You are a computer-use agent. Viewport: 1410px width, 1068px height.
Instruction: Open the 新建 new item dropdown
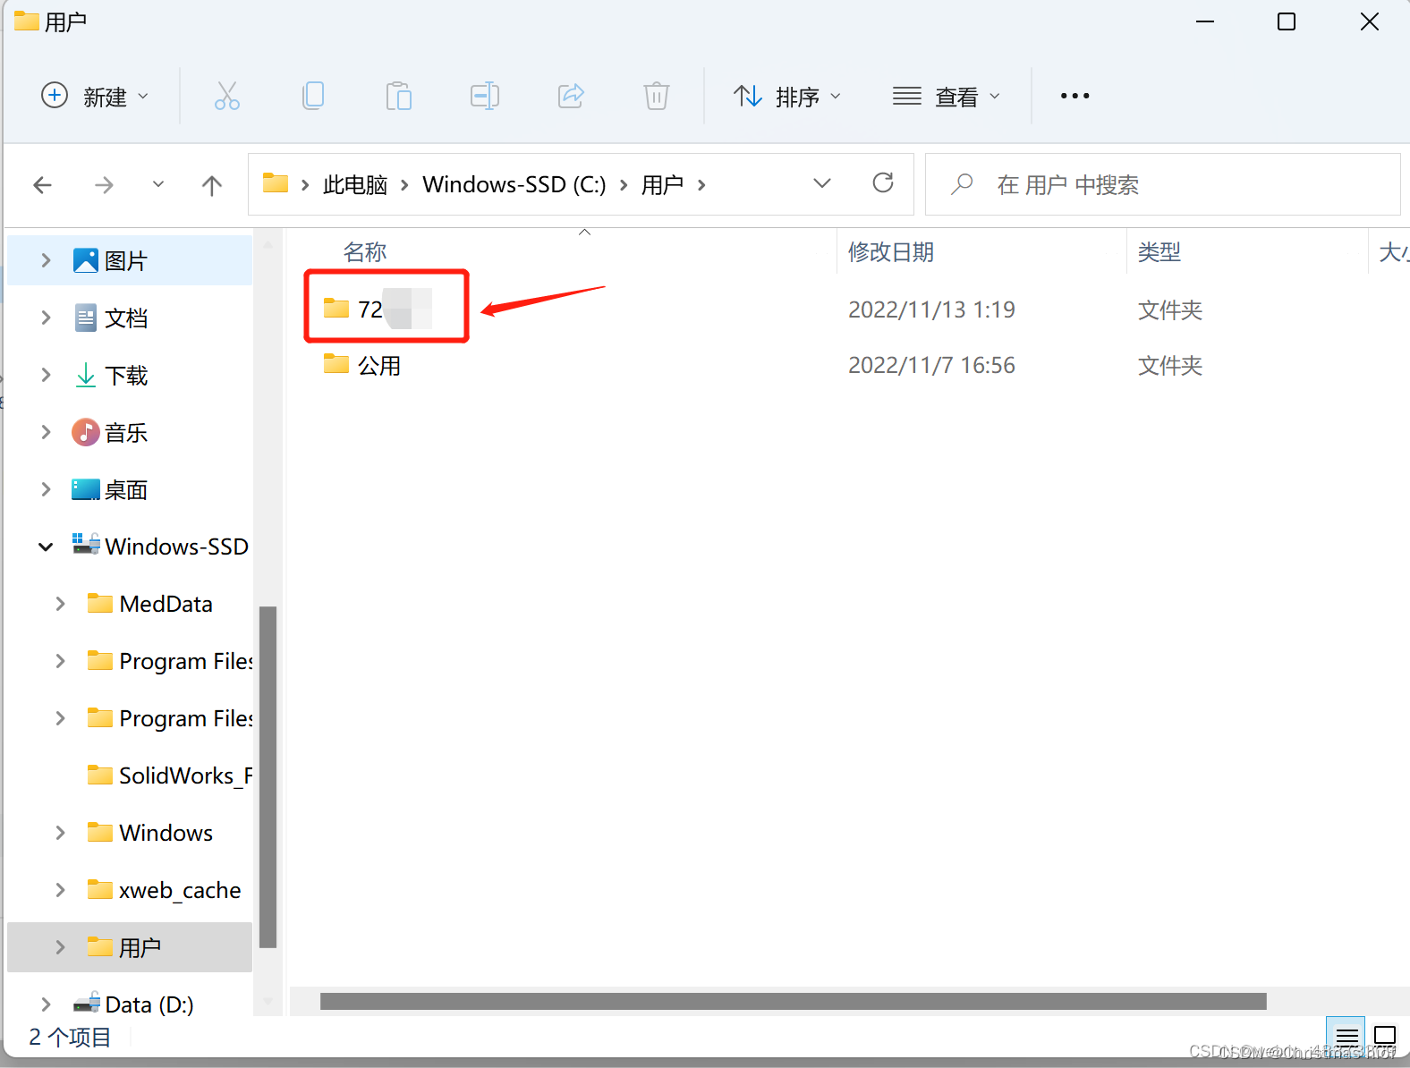coord(95,96)
